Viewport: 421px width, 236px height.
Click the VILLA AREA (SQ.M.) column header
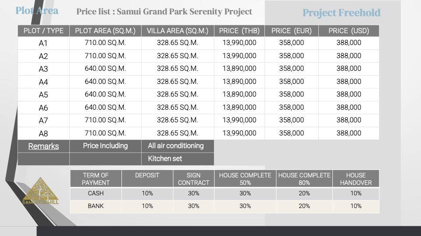coord(178,31)
